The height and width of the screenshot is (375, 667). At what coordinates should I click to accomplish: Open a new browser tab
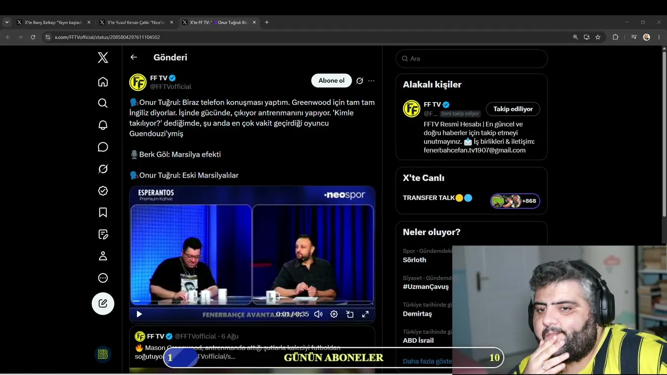[x=267, y=22]
